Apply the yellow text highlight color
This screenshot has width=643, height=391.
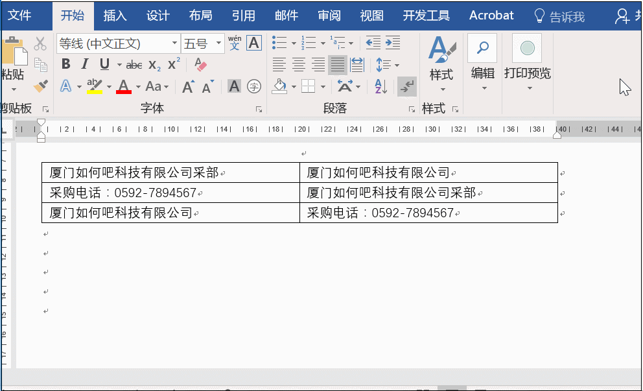pyautogui.click(x=95, y=86)
